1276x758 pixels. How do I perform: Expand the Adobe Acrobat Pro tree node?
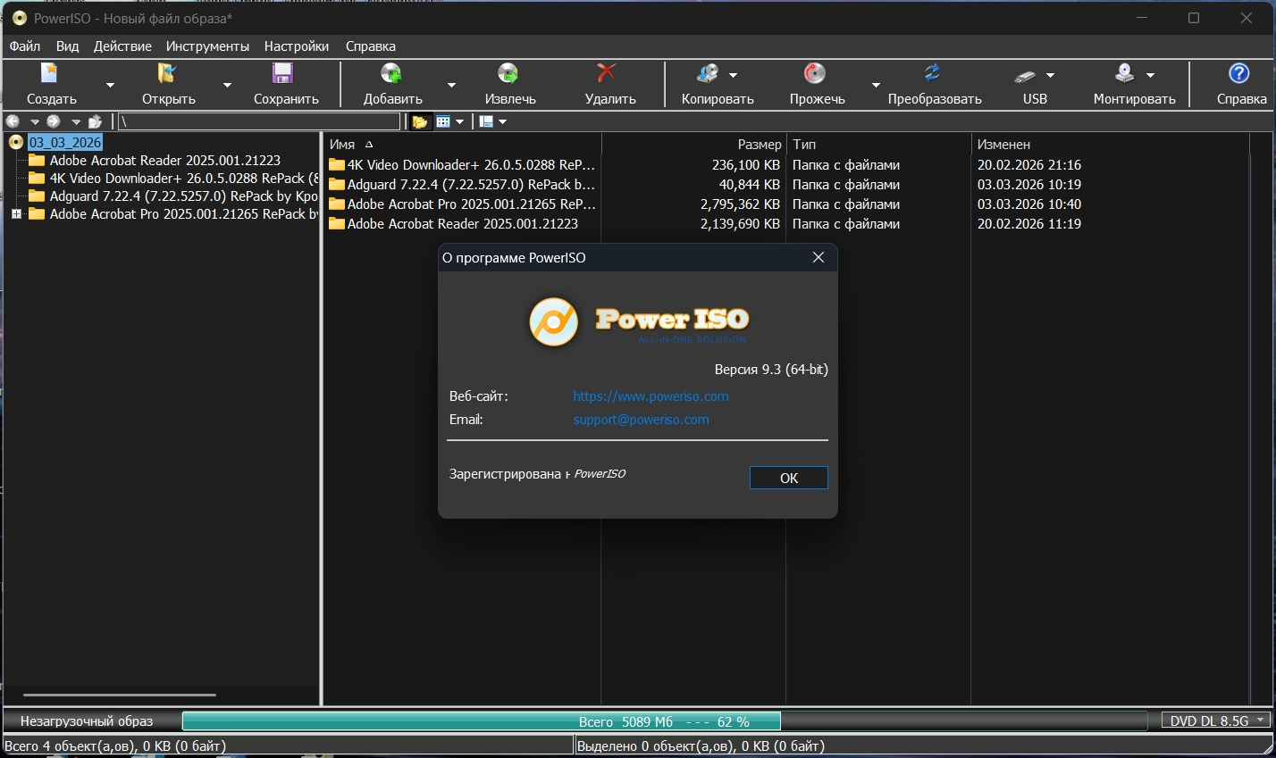16,214
